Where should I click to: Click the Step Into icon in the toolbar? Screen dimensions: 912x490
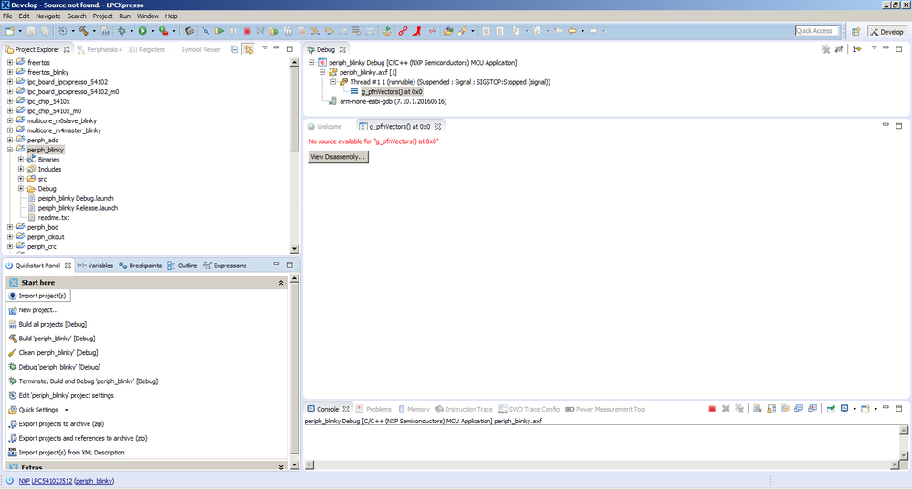(315, 31)
